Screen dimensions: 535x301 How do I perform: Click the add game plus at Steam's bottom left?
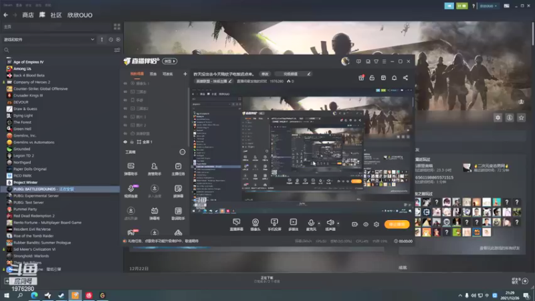pyautogui.click(x=7, y=281)
